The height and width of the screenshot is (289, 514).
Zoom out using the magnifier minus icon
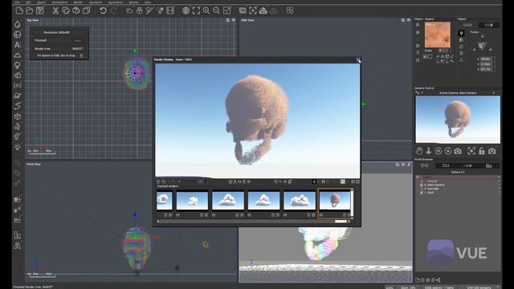pos(216,10)
